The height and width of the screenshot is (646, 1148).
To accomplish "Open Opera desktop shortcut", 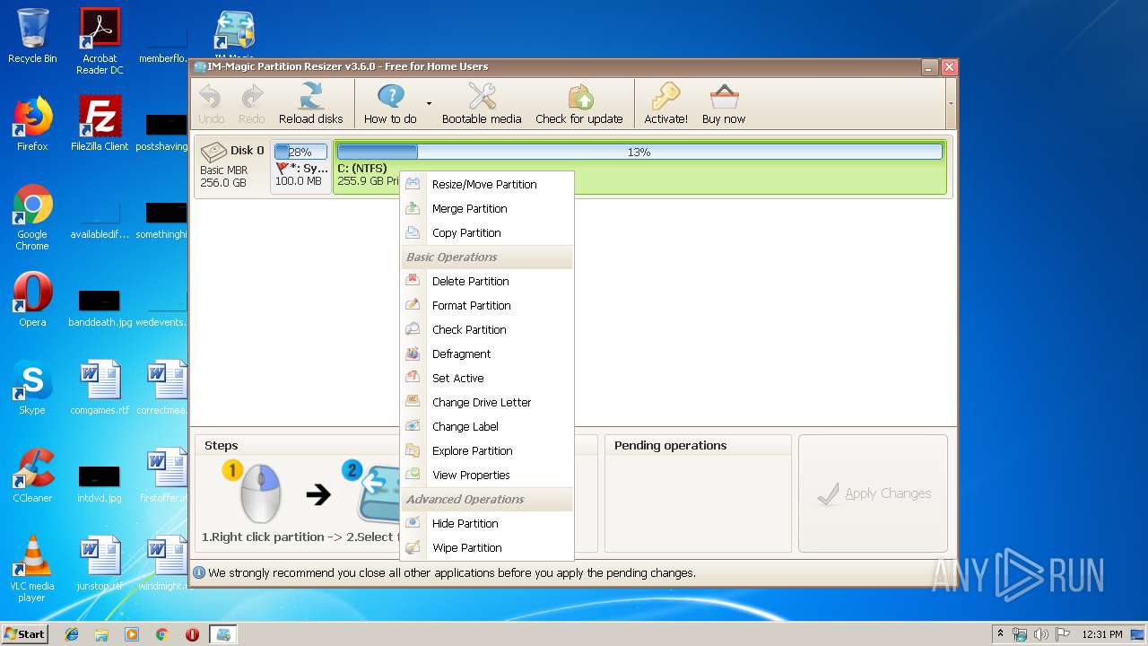I will click(32, 300).
